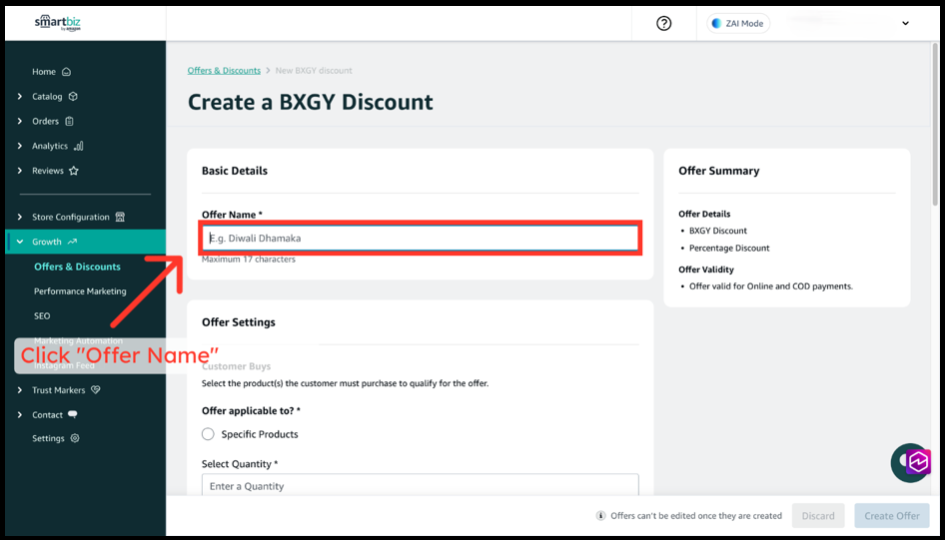Collapse the Growth menu section
The width and height of the screenshot is (945, 540).
pyautogui.click(x=20, y=242)
